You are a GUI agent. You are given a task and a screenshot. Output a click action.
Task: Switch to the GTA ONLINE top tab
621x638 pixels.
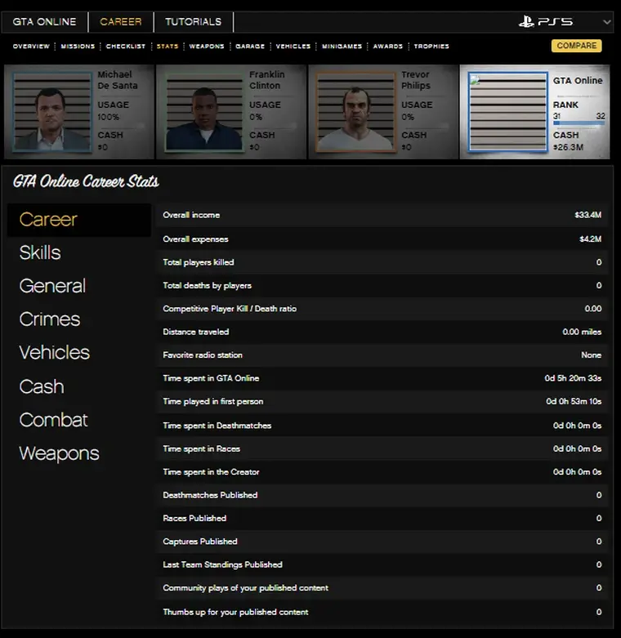tap(44, 22)
